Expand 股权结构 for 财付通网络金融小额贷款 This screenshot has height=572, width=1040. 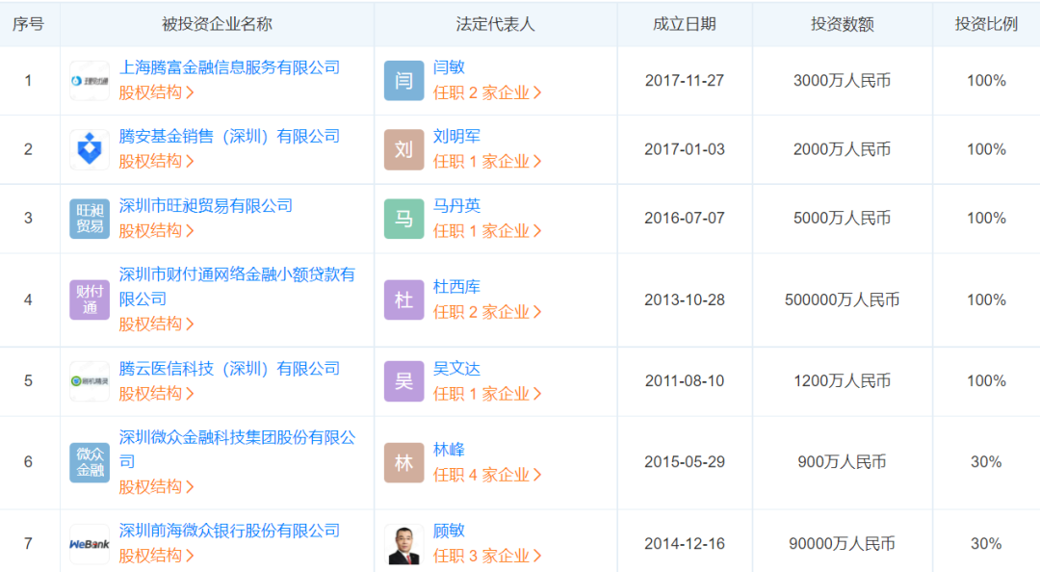(157, 324)
